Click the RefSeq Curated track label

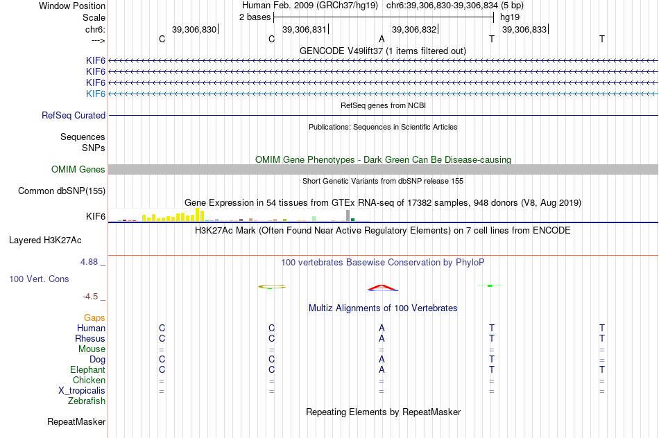coord(73,115)
